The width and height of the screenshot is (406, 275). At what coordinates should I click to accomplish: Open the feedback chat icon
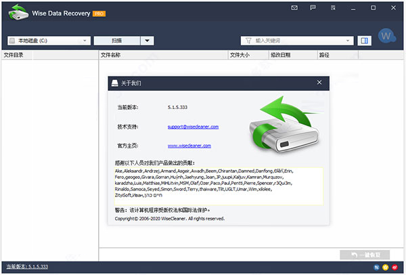pos(313,7)
